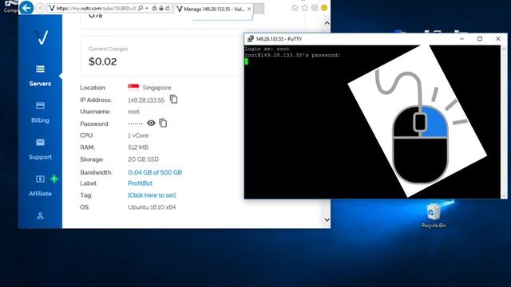The height and width of the screenshot is (287, 511).
Task: Reveal password with the eye icon
Action: tap(151, 123)
